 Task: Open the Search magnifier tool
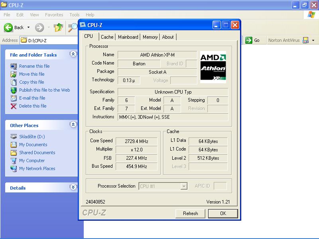click(x=73, y=27)
